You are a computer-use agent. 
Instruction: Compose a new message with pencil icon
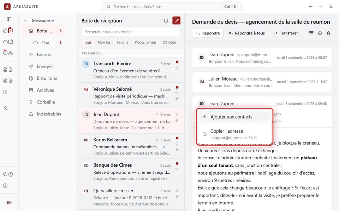177,21
